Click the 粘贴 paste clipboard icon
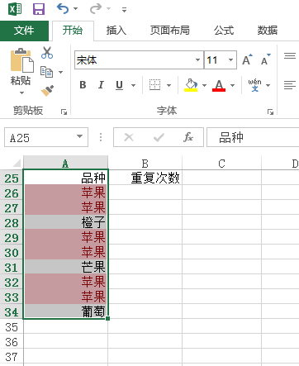 pyautogui.click(x=21, y=60)
